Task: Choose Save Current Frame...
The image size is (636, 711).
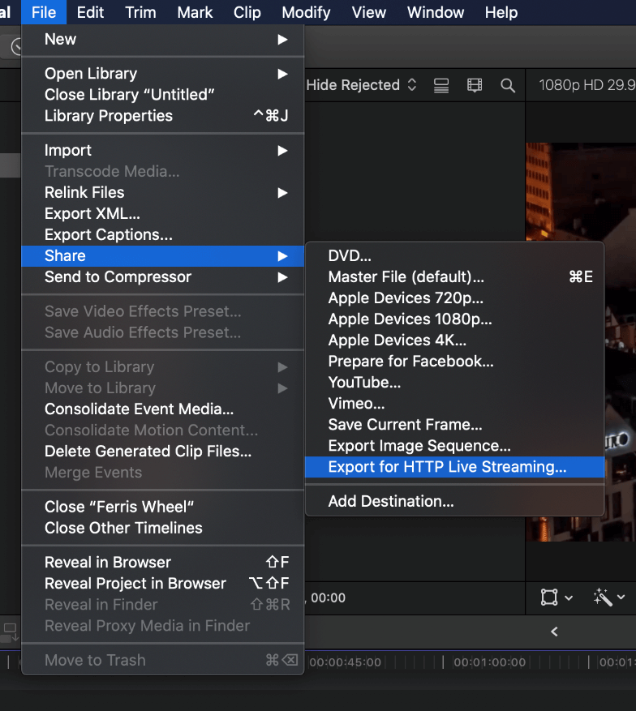Action: [x=454, y=425]
